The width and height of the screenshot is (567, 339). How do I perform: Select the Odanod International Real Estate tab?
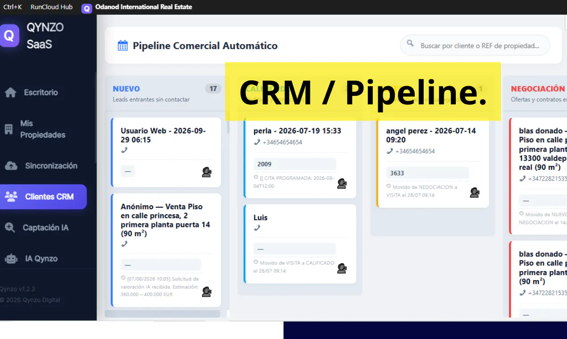click(x=143, y=7)
